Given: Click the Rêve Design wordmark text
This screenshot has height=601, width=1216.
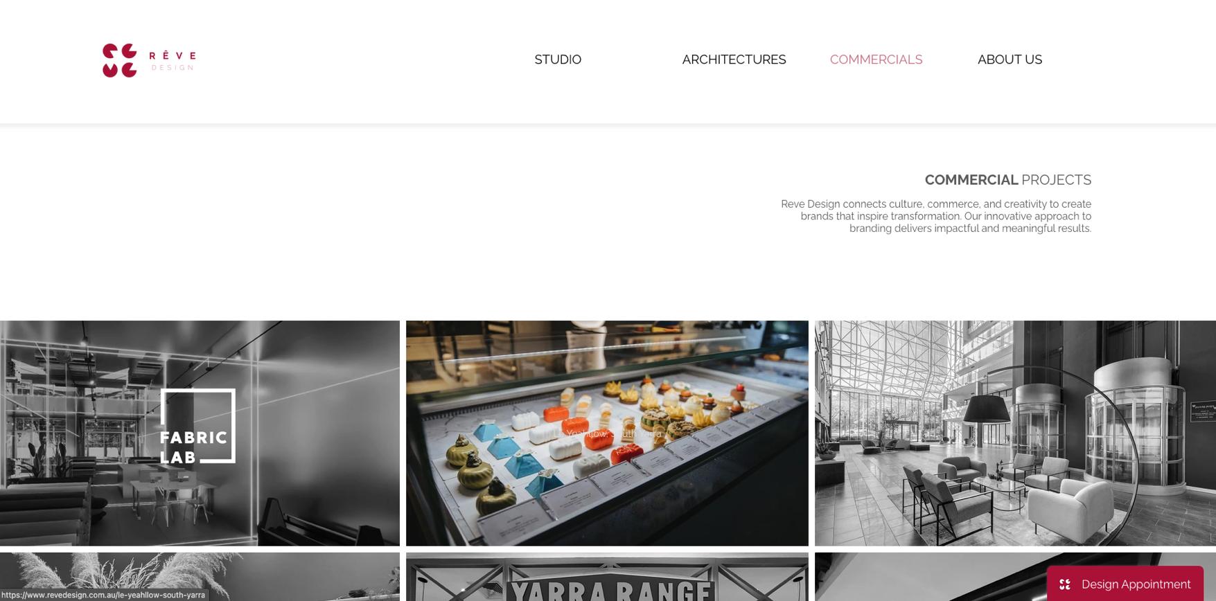Looking at the screenshot, I should (173, 60).
